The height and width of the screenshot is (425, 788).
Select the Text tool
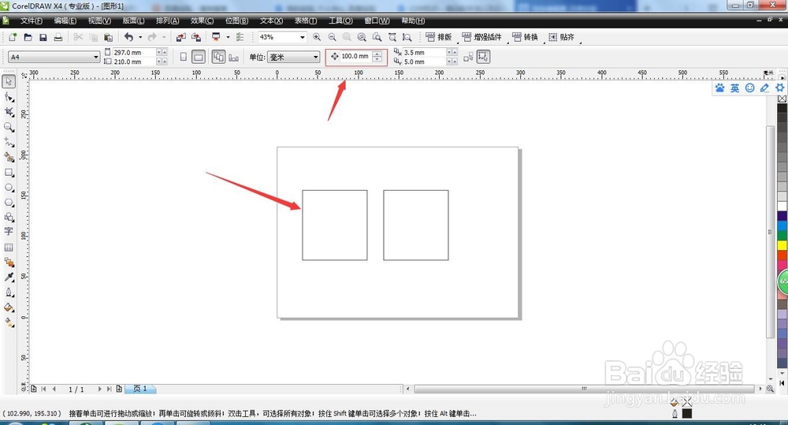[9, 231]
